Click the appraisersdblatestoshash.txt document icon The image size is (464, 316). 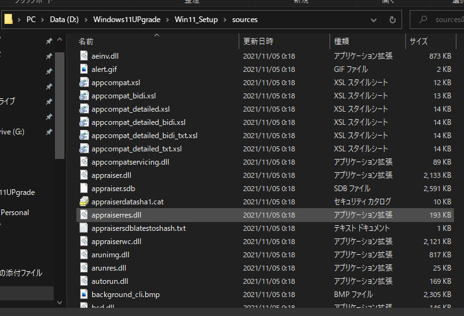pyautogui.click(x=84, y=228)
